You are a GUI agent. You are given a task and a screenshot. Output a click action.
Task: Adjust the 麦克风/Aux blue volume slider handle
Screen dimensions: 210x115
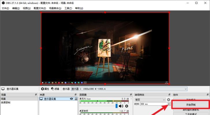click(x=116, y=106)
